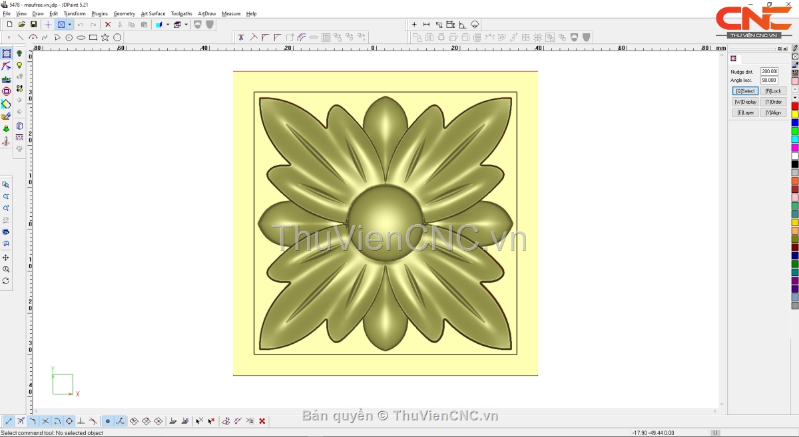The width and height of the screenshot is (799, 437).
Task: Expand the selection mode dropdown arrow
Action: 70,25
